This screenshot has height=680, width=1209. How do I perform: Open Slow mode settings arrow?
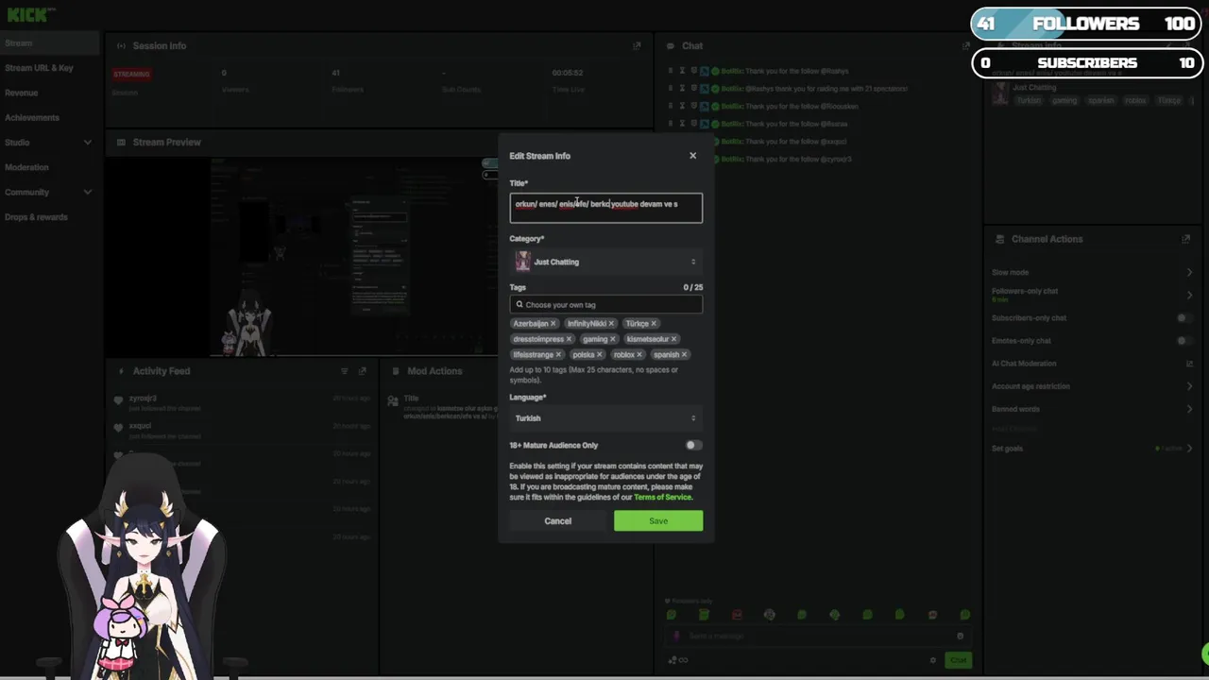pyautogui.click(x=1189, y=272)
